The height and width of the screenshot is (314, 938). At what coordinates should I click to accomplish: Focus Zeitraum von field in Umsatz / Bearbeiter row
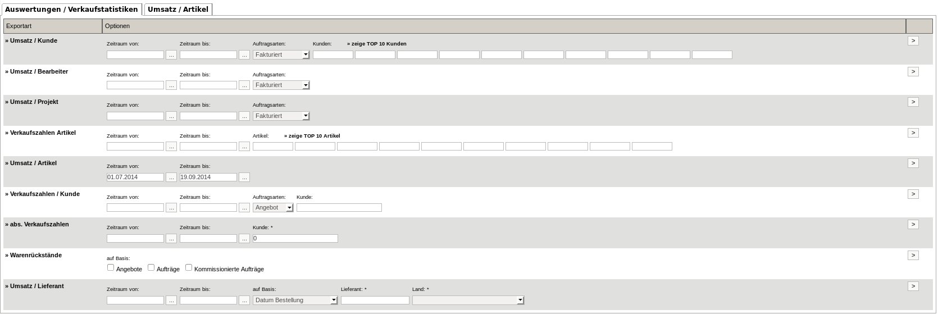pyautogui.click(x=135, y=85)
